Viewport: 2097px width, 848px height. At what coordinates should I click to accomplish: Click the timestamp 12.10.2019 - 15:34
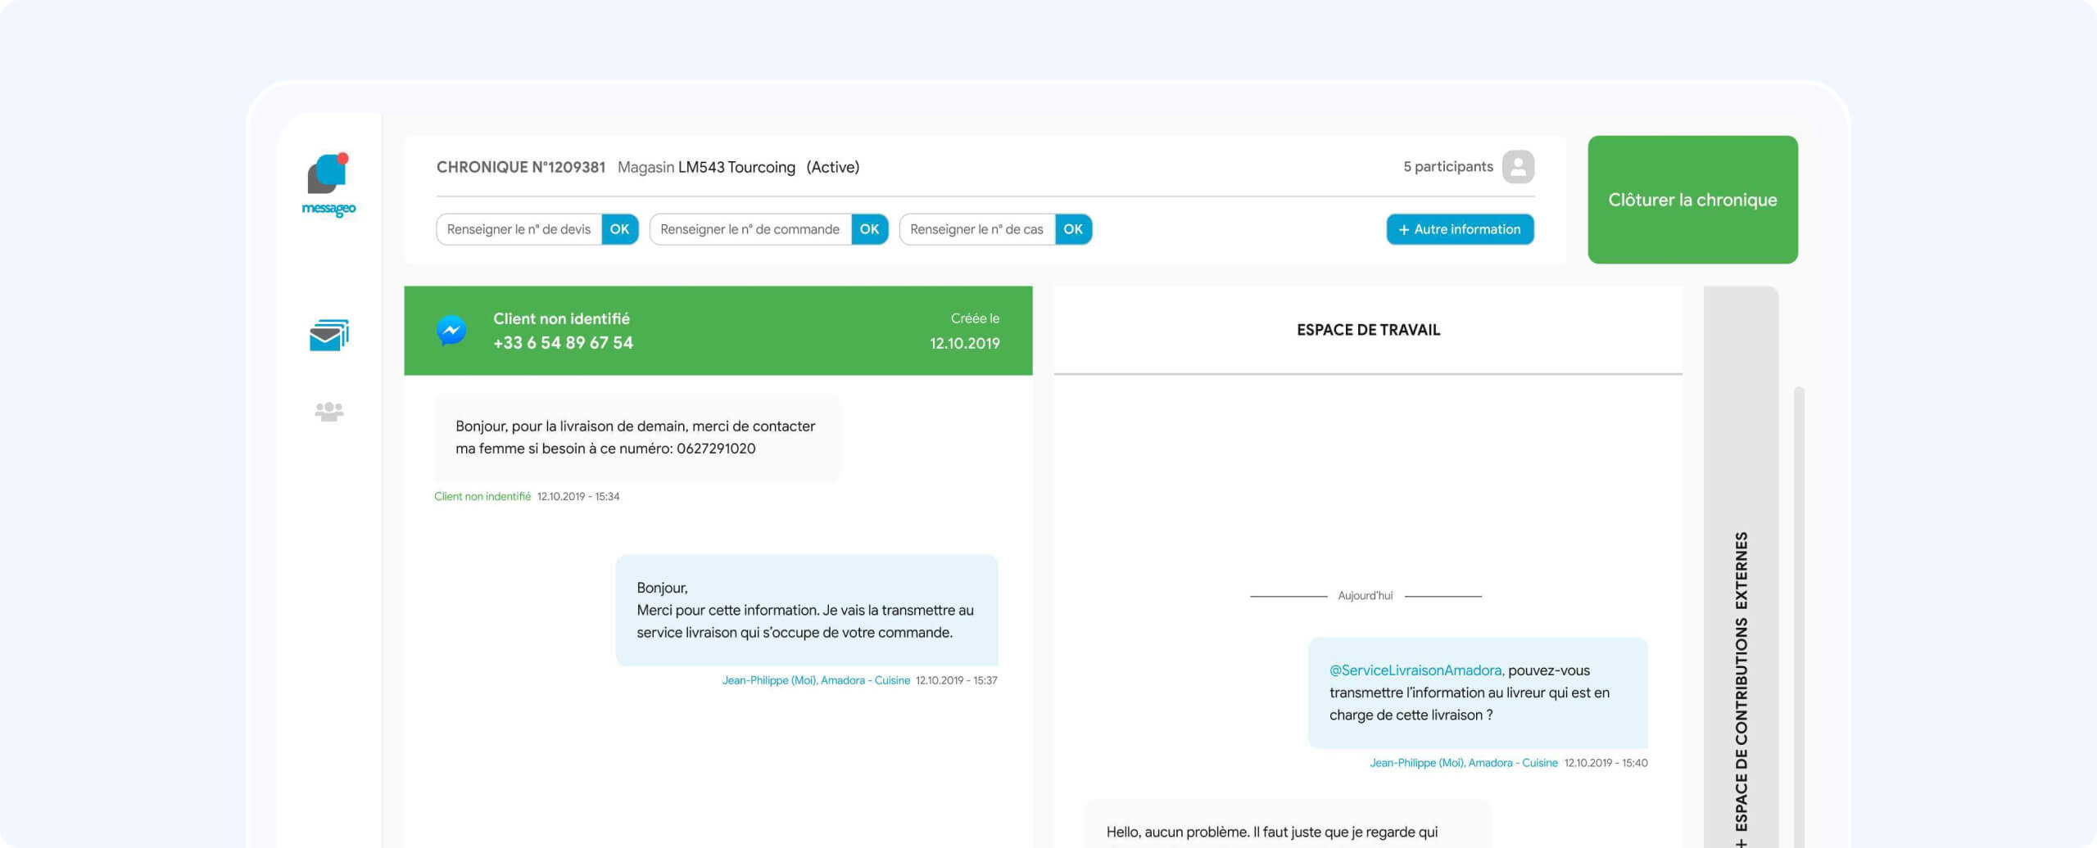pyautogui.click(x=578, y=497)
